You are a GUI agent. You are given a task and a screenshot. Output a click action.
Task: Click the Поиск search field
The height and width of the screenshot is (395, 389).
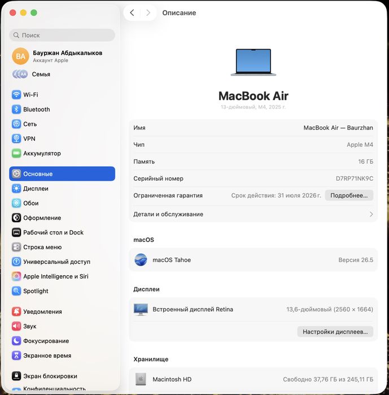click(62, 35)
